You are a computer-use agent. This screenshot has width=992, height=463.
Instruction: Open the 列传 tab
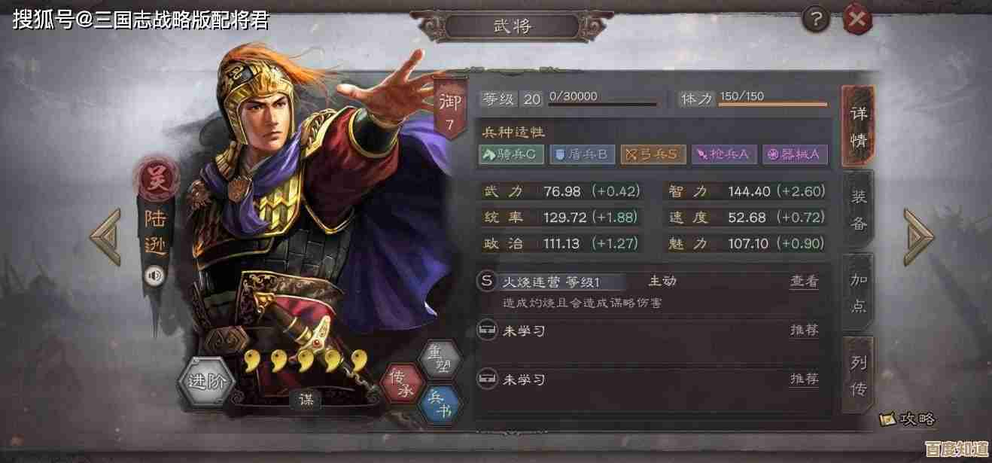click(858, 375)
